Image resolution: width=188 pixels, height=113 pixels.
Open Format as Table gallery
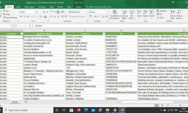(124, 14)
